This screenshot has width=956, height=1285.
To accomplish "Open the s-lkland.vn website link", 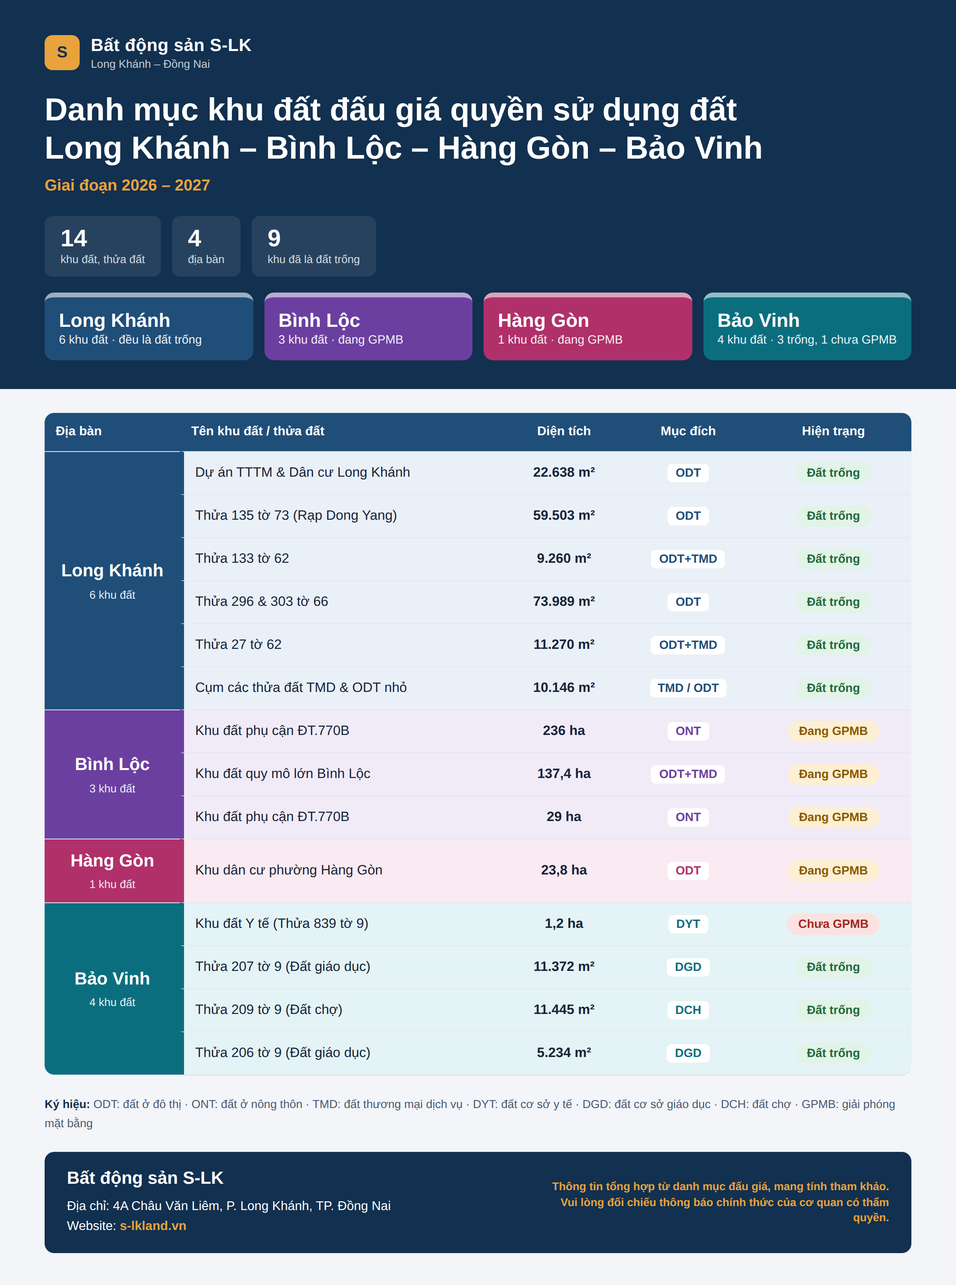I will click(153, 1225).
